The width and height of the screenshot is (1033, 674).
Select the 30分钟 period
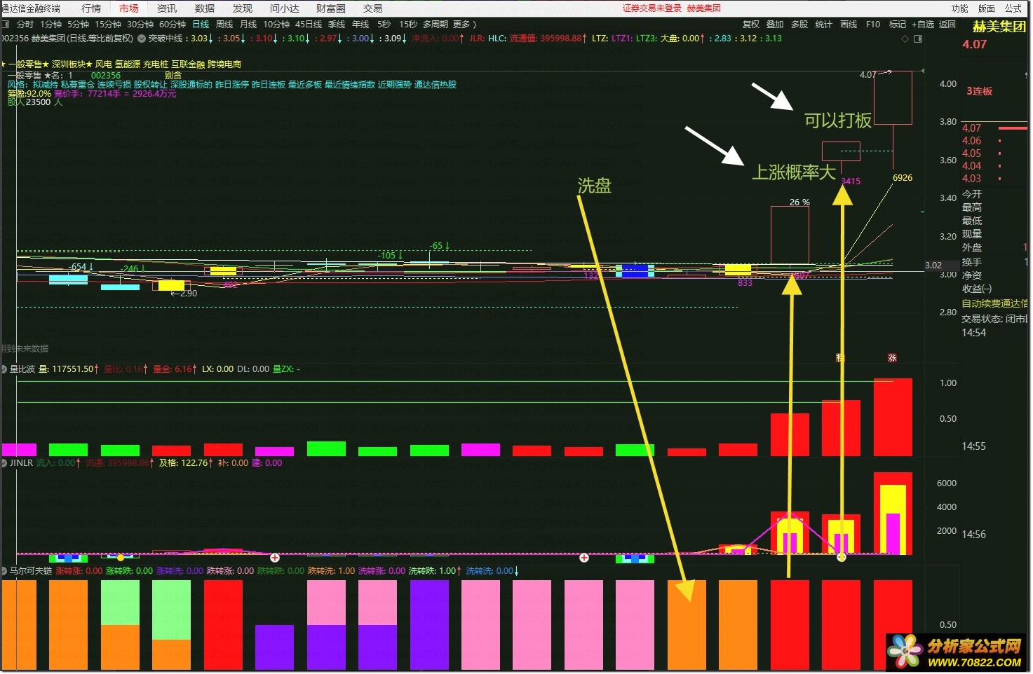140,25
